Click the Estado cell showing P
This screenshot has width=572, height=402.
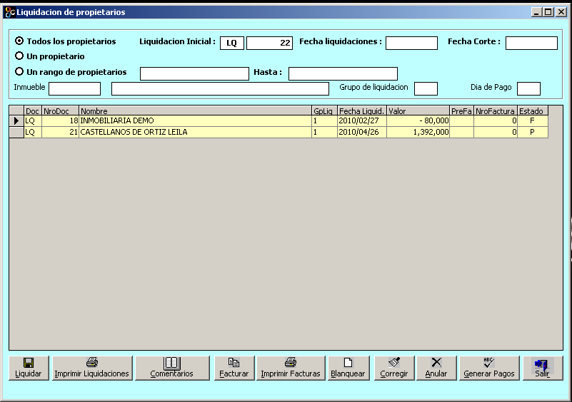[533, 132]
